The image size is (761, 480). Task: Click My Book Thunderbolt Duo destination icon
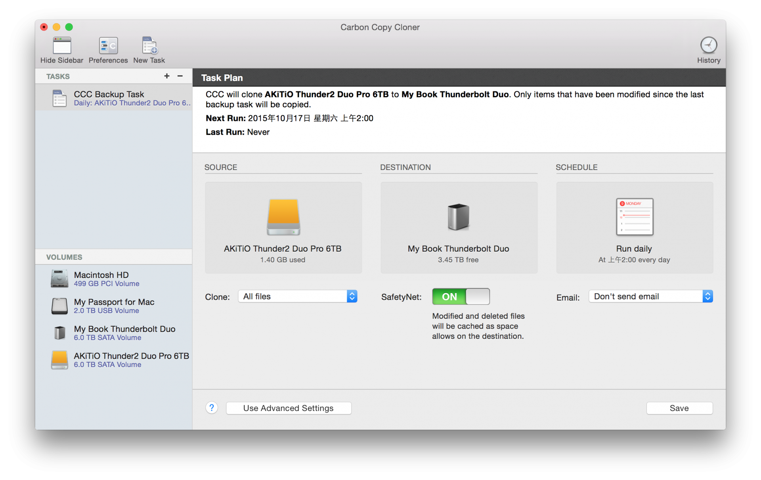point(459,217)
